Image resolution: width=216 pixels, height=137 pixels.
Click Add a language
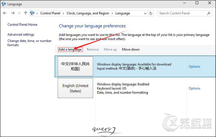click(x=70, y=49)
